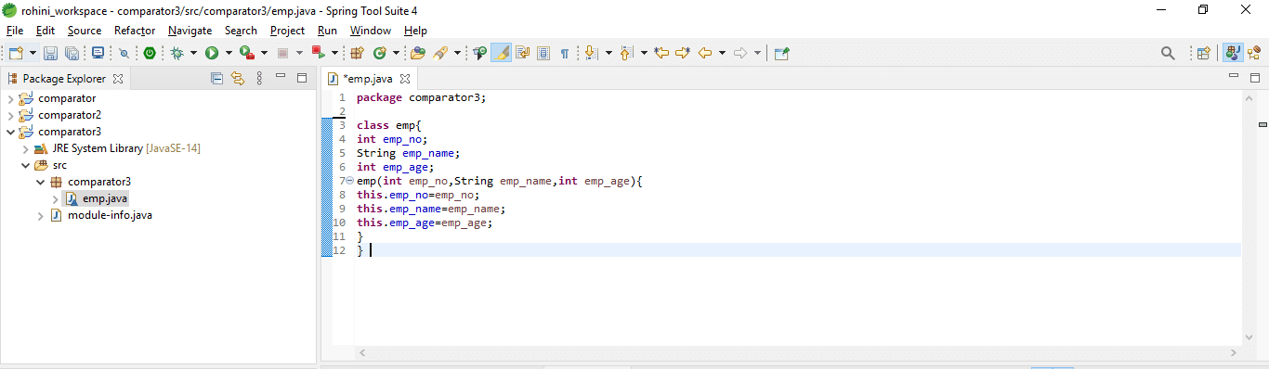1269x369 pixels.
Task: Click the editor vertical scrollbar down arrow
Action: (1248, 337)
